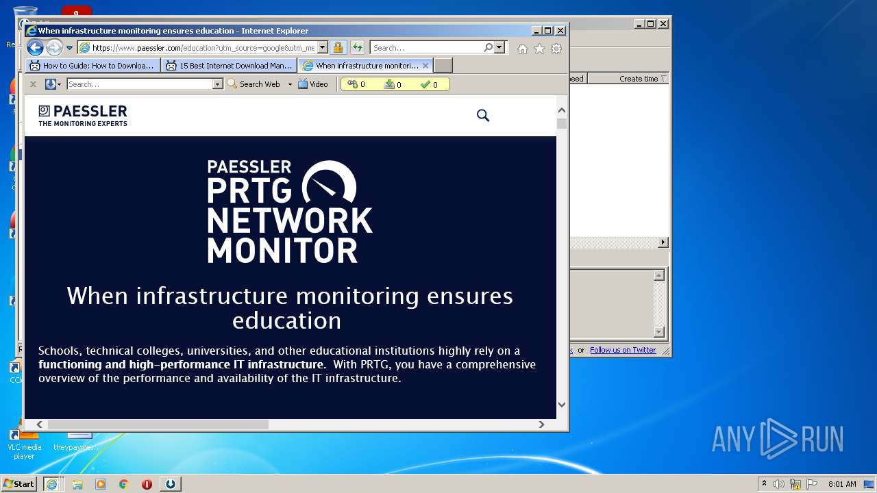877x493 pixels.
Task: Click the Action Center flag tray icon
Action: pos(812,484)
